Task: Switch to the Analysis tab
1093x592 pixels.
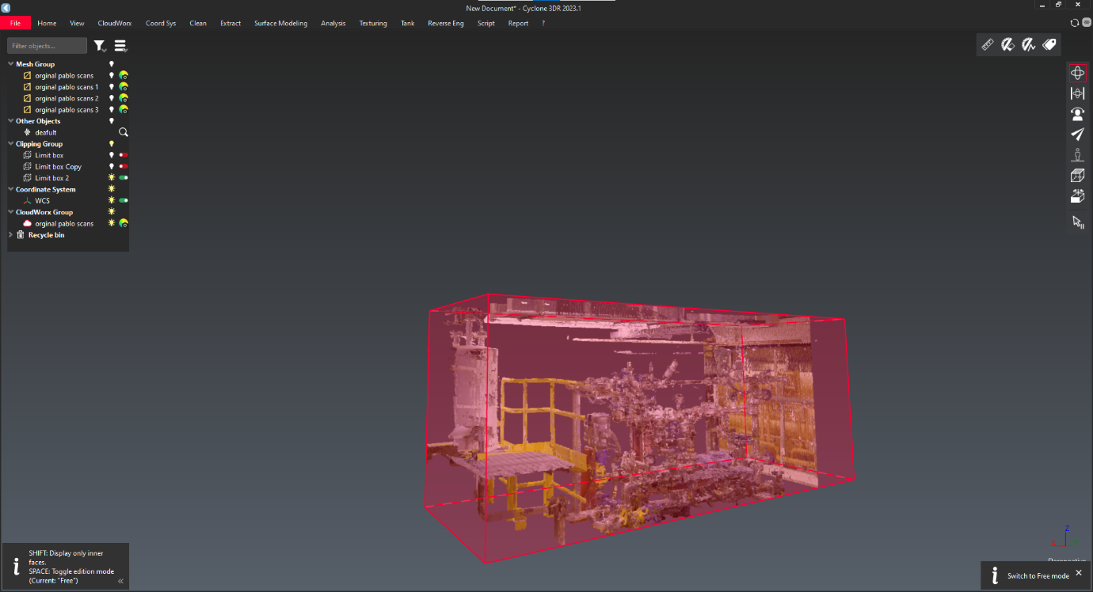Action: pyautogui.click(x=333, y=23)
